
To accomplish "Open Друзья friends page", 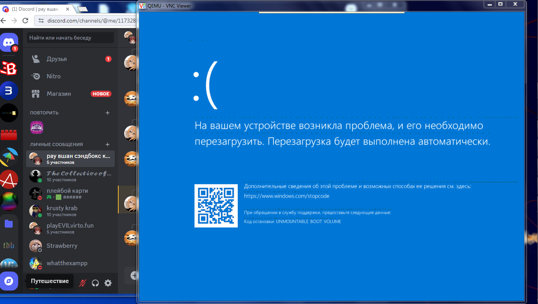I will pos(70,59).
